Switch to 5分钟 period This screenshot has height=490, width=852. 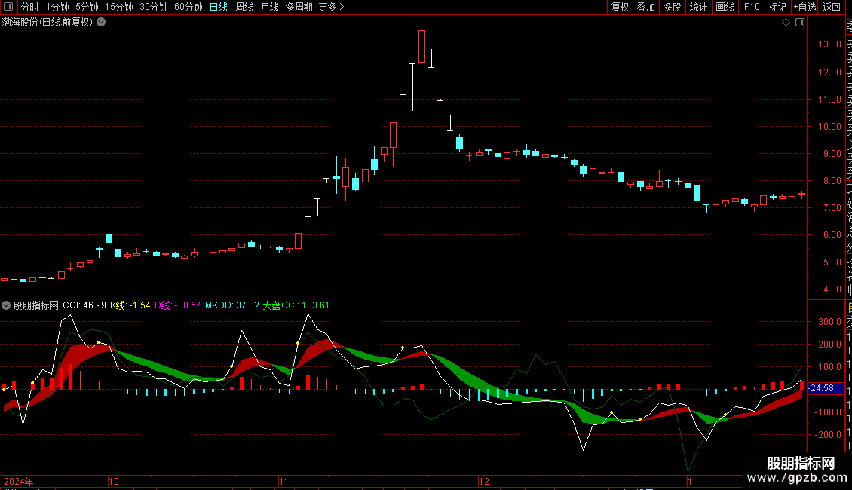point(87,7)
